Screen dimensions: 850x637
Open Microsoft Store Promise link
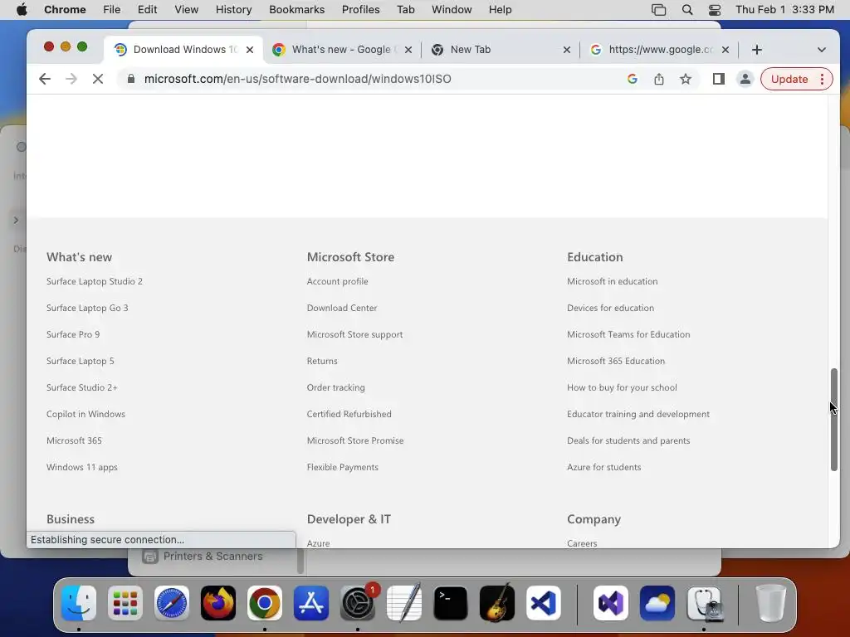(x=355, y=440)
